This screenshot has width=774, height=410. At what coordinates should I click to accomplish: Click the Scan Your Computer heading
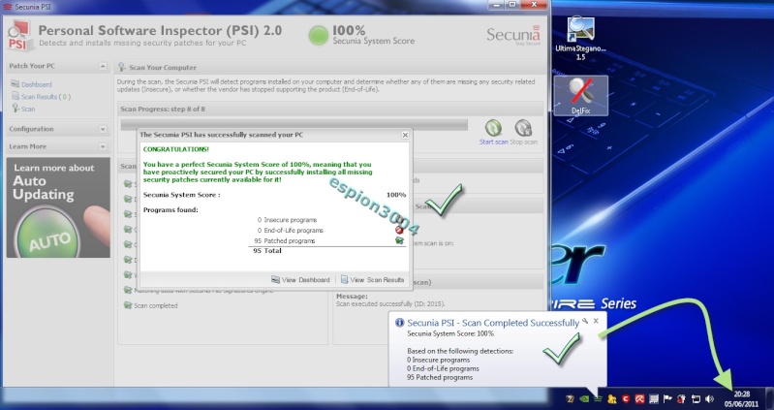click(163, 68)
